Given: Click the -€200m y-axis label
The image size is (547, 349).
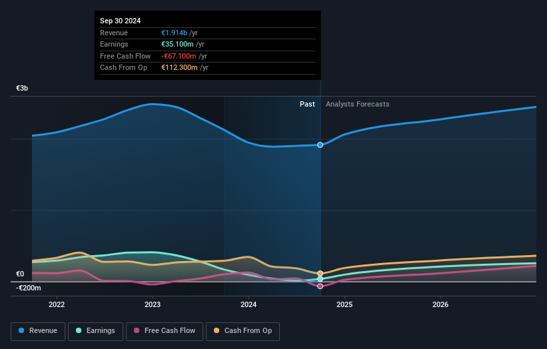Looking at the screenshot, I should (28, 288).
